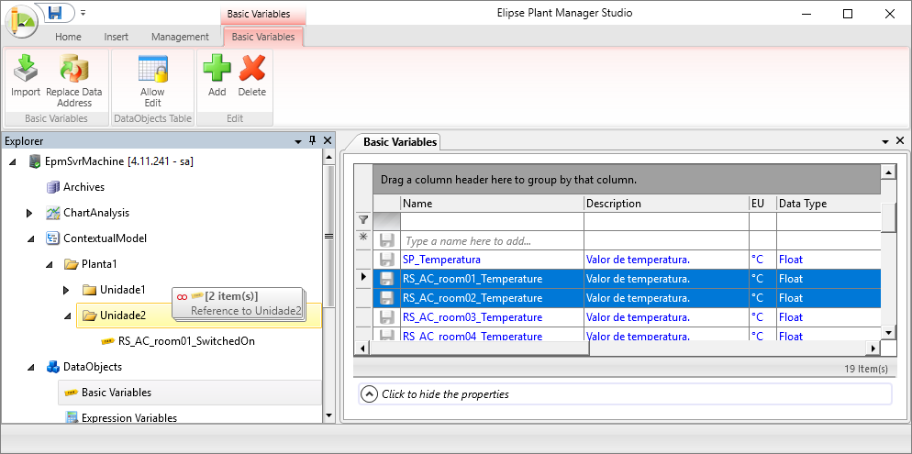The height and width of the screenshot is (454, 912).
Task: Pin the Explorer panel
Action: 312,140
